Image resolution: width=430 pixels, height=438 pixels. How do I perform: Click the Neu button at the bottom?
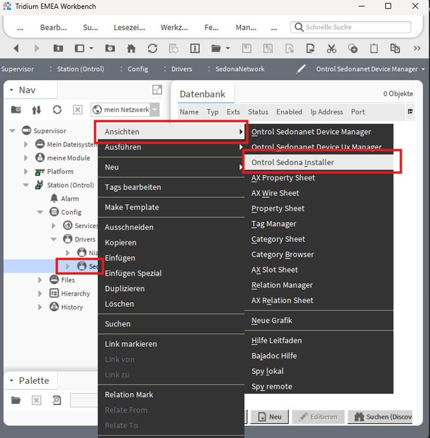pyautogui.click(x=270, y=417)
